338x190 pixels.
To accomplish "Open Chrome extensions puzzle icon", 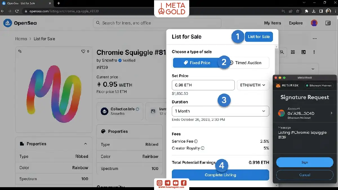I will (306, 11).
